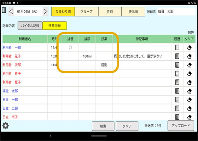Clear record with eraser for 利用者 次郎
The image size is (198, 141).
(189, 65)
